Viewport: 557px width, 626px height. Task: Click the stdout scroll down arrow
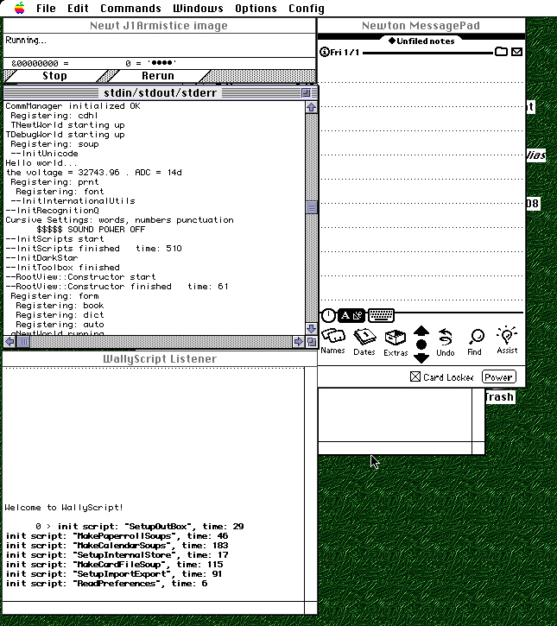(x=312, y=329)
